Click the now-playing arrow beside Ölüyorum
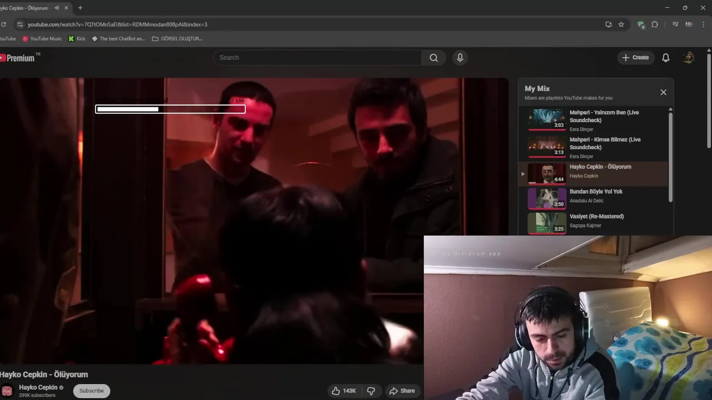 click(x=522, y=174)
